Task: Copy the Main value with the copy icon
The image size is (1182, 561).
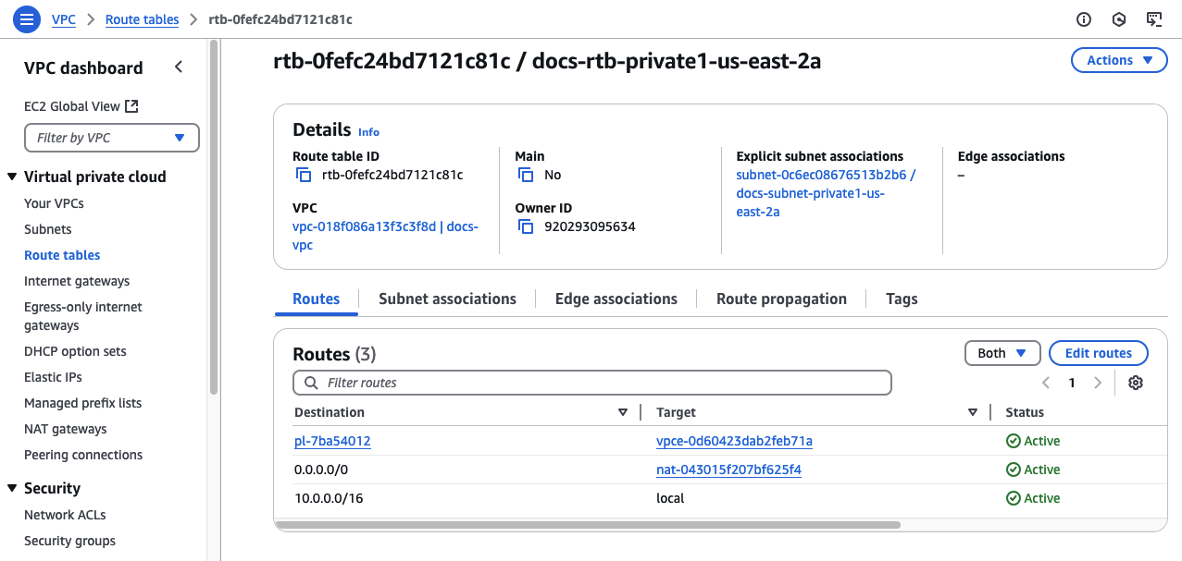Action: [x=523, y=174]
